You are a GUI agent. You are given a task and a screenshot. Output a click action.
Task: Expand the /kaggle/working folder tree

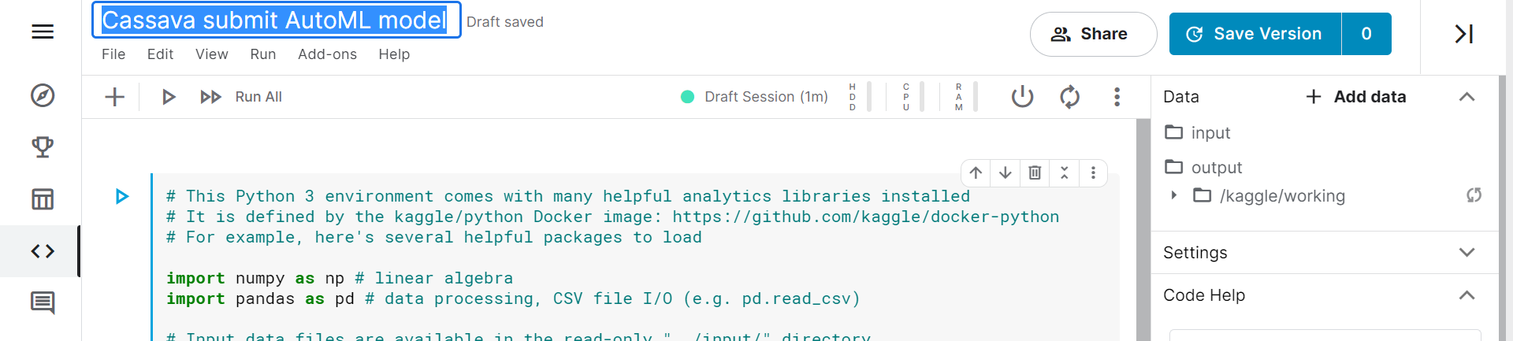click(1174, 195)
